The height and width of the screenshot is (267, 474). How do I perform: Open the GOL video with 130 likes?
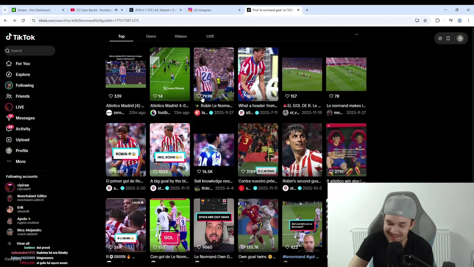tap(170, 225)
